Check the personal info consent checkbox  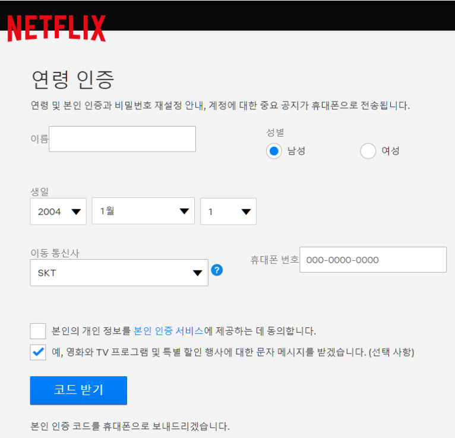[x=38, y=331]
